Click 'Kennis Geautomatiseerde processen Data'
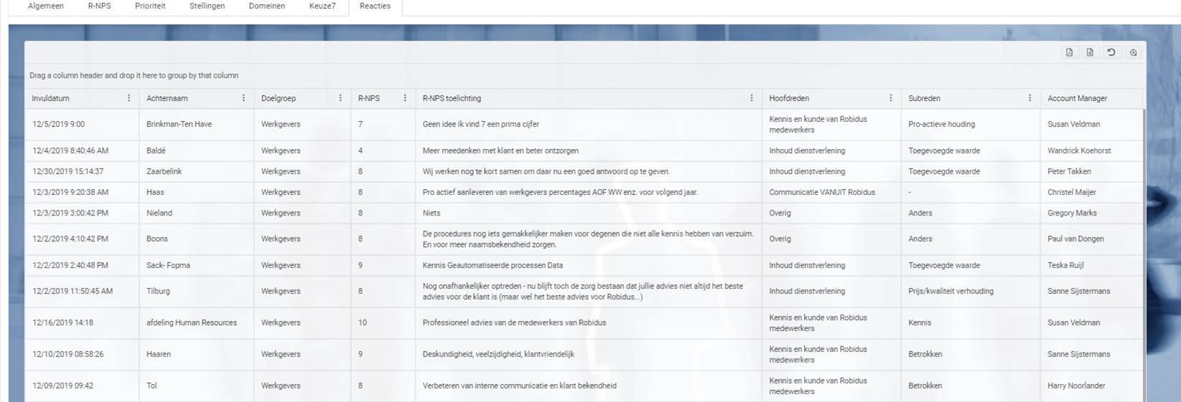The image size is (1181, 402). pyautogui.click(x=493, y=265)
